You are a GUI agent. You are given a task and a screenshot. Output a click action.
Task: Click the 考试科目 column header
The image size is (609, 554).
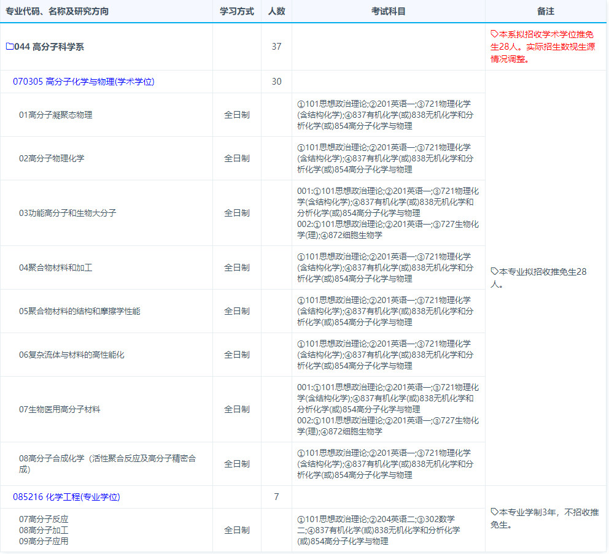coord(388,11)
